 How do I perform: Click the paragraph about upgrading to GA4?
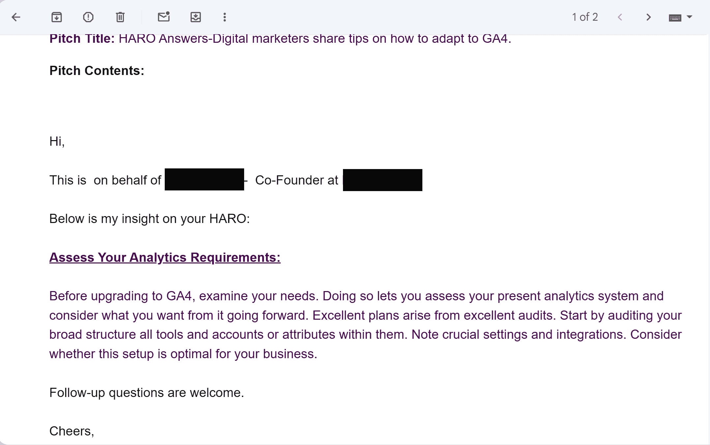click(x=365, y=325)
